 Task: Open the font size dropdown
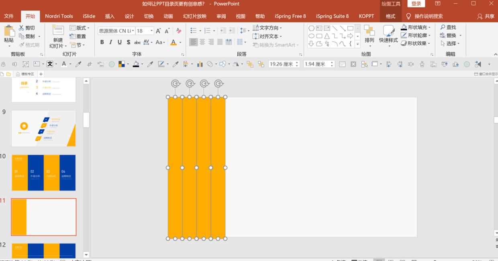[151, 31]
